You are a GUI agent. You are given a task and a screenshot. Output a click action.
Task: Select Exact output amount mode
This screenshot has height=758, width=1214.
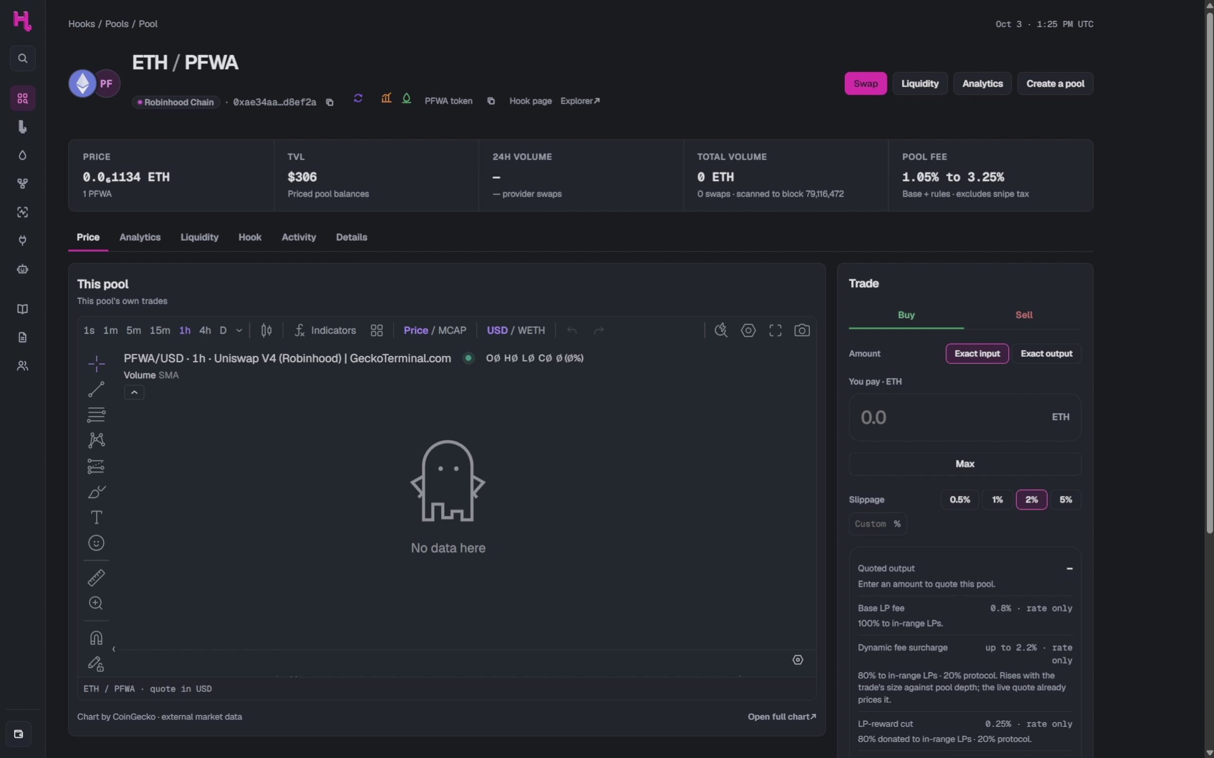coord(1046,354)
